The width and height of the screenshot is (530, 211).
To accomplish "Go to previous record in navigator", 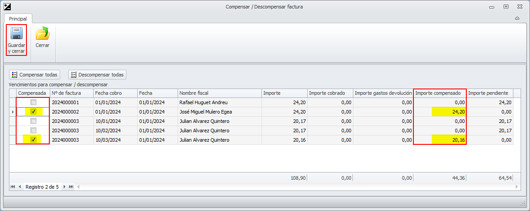I will coord(20,186).
